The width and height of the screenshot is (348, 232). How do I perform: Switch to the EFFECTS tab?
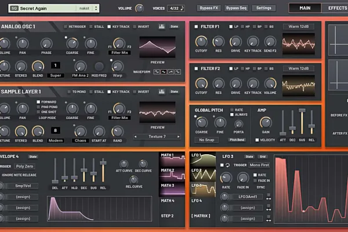pyautogui.click(x=335, y=8)
